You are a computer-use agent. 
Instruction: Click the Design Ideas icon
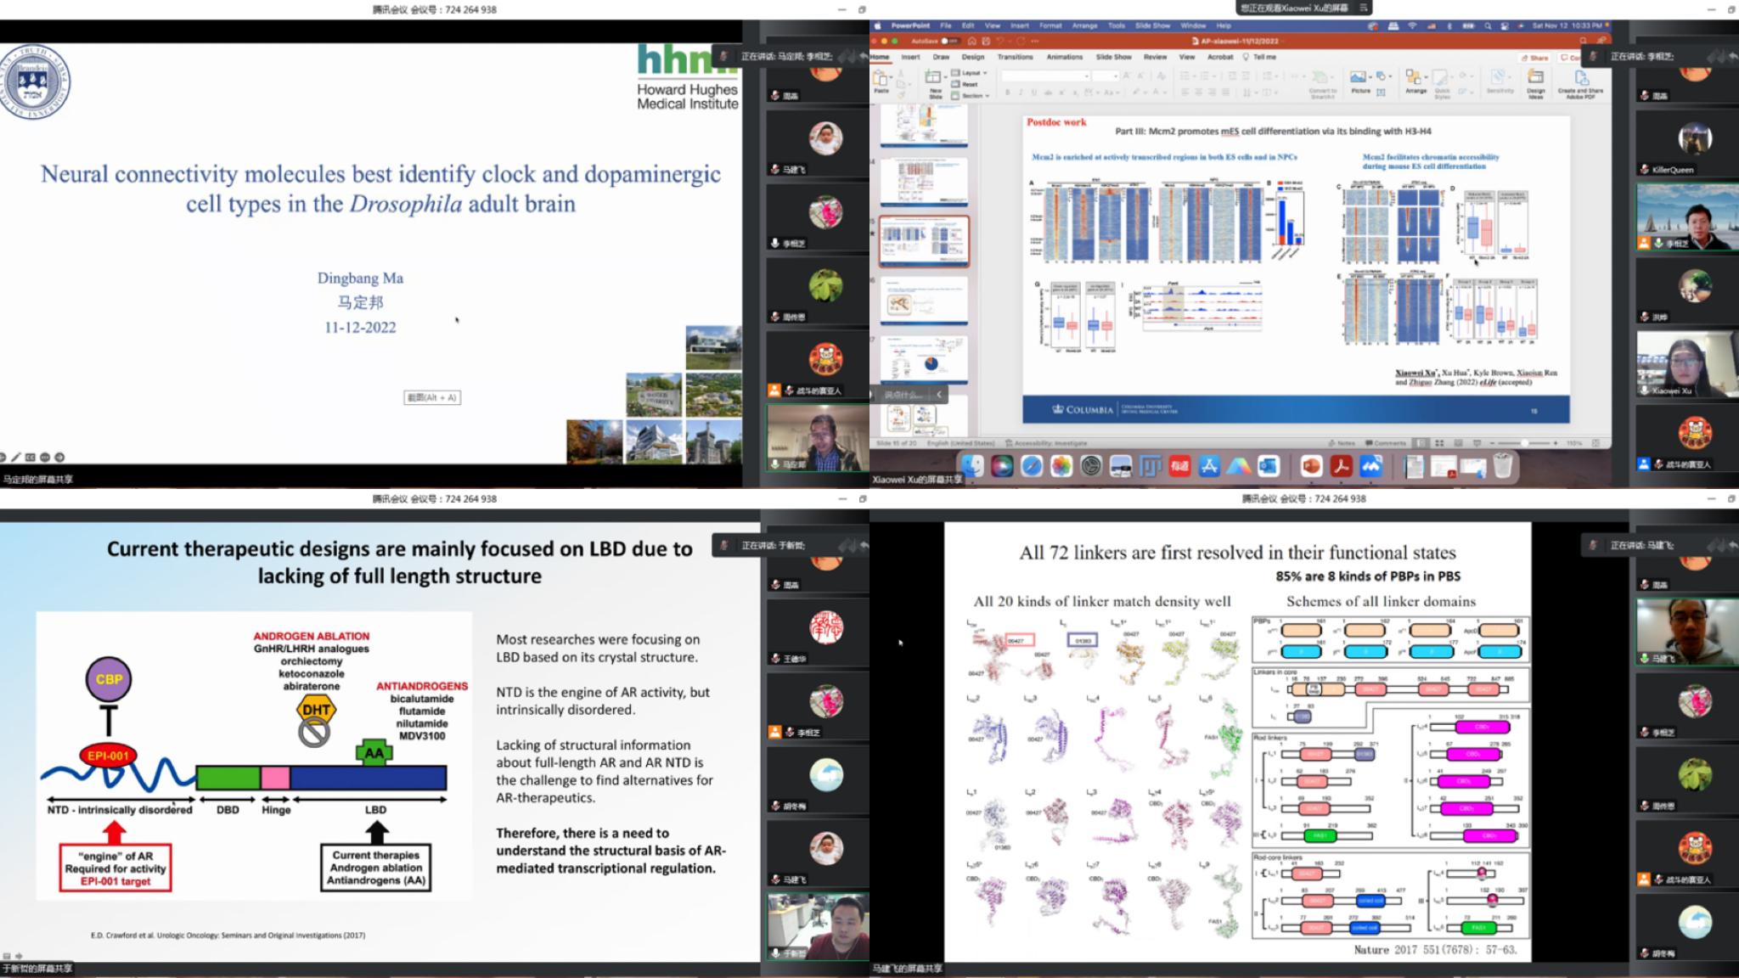tap(1536, 78)
